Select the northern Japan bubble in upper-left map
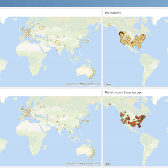 (x=89, y=37)
